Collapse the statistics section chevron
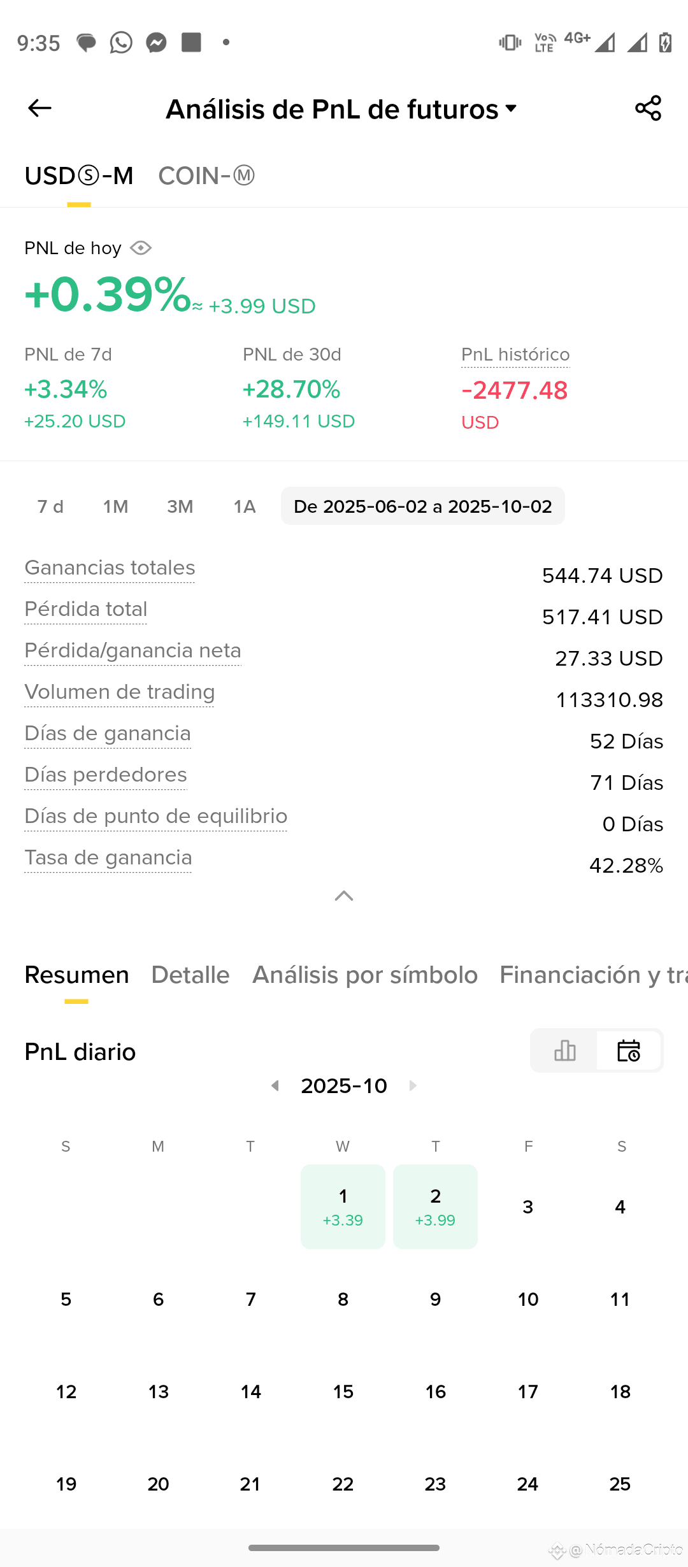This screenshot has height=1567, width=688. 344,896
